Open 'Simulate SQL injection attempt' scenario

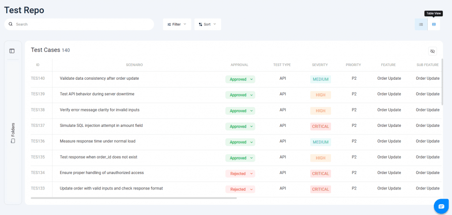pos(101,126)
